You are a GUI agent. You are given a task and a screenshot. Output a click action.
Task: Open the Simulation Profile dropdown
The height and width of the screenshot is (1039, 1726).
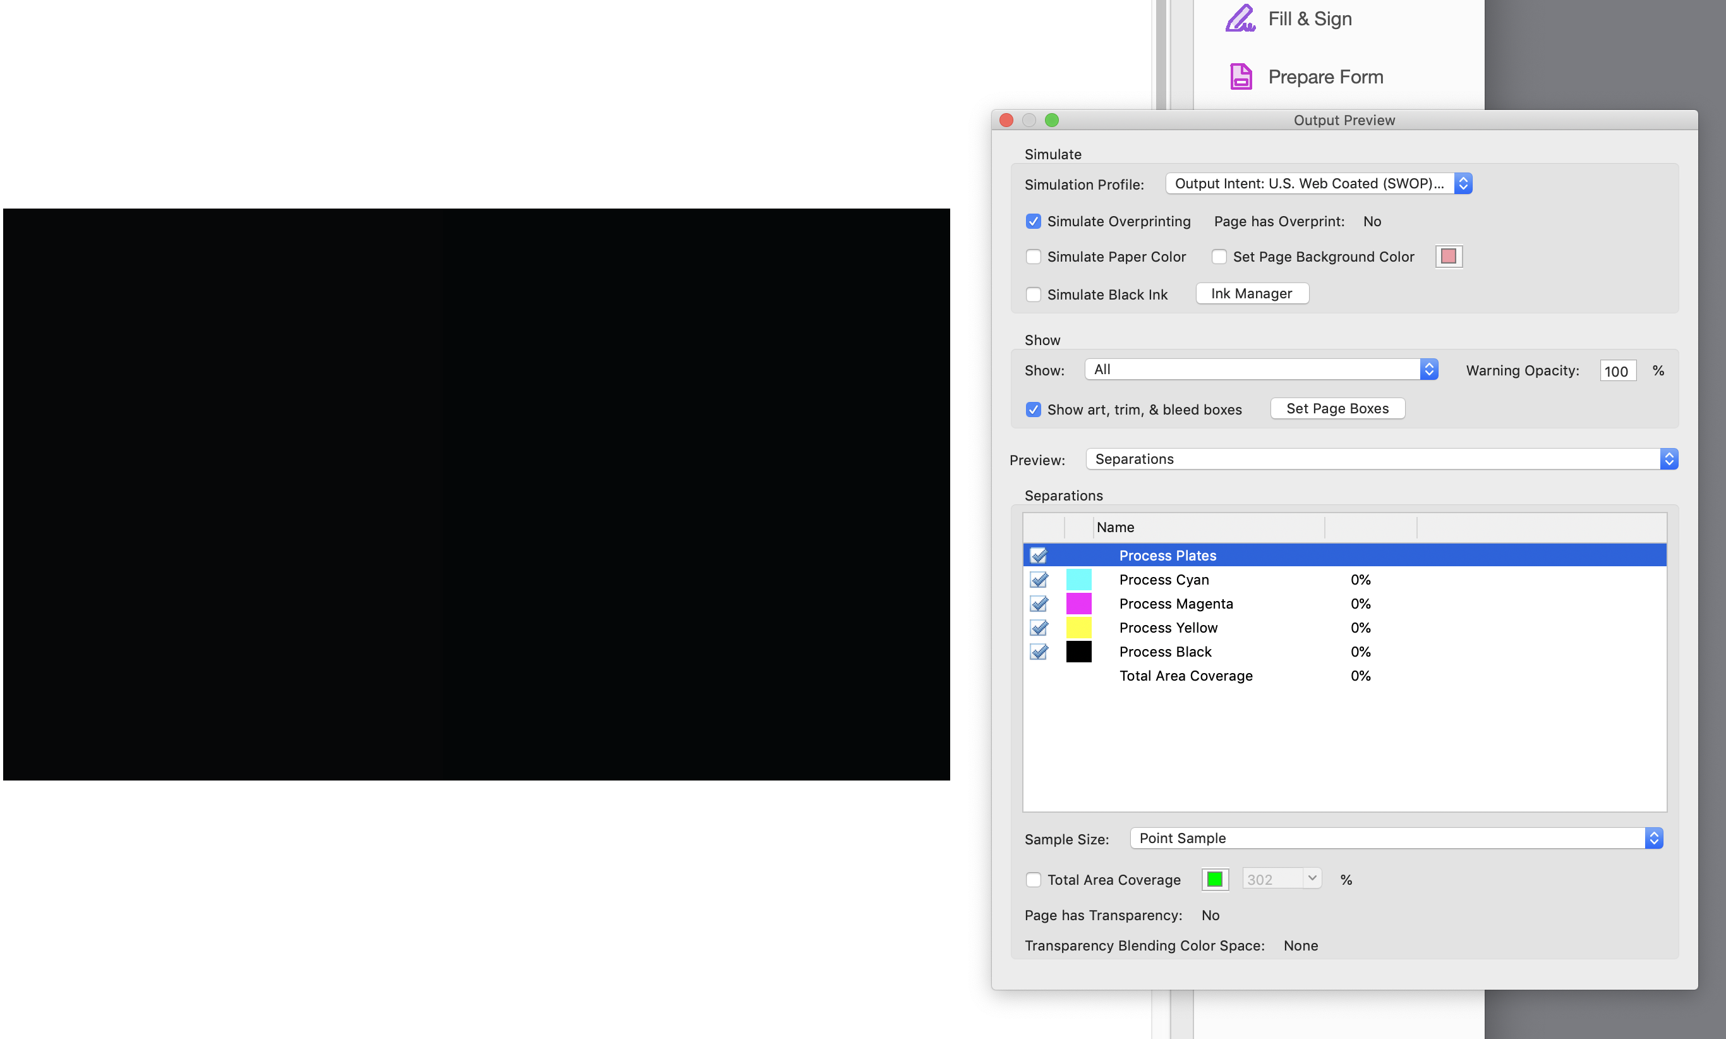pyautogui.click(x=1464, y=183)
